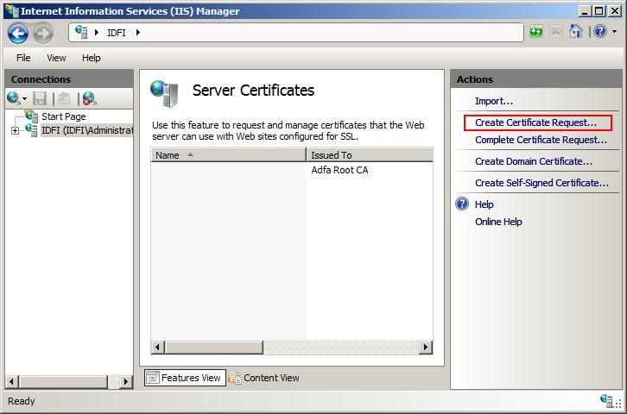Open the Help icon dropdown arrow
This screenshot has height=414, width=627.
pyautogui.click(x=614, y=32)
